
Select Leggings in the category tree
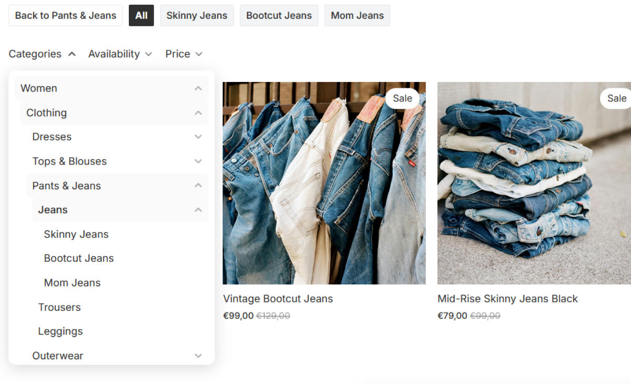pos(60,331)
